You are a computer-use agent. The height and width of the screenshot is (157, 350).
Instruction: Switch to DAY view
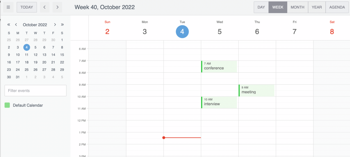click(x=261, y=7)
